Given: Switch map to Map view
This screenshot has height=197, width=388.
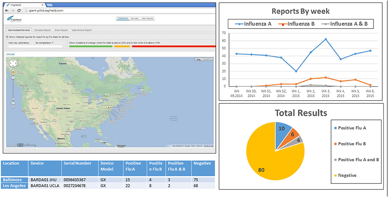Looking at the screenshot, I should 198,59.
